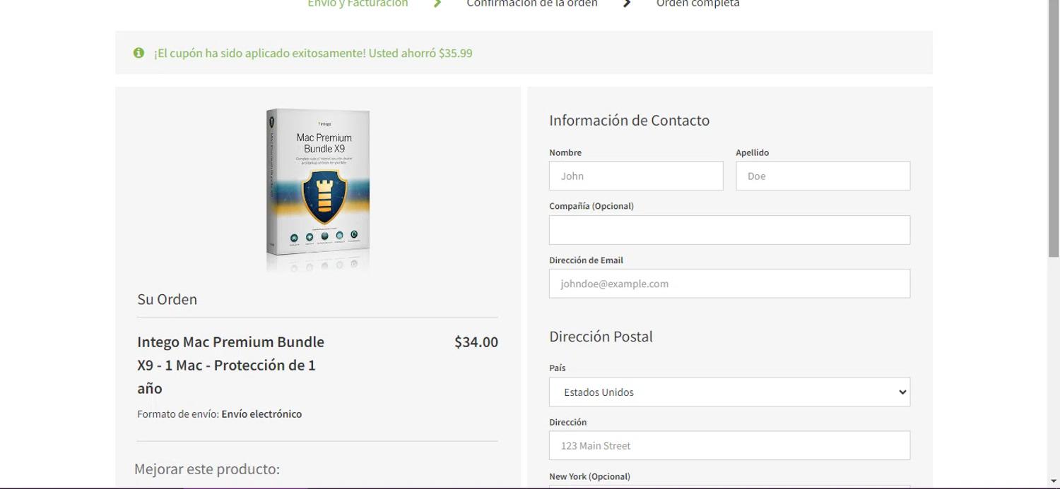Image resolution: width=1060 pixels, height=489 pixels.
Task: Click the New York (Opcional) label
Action: [589, 476]
